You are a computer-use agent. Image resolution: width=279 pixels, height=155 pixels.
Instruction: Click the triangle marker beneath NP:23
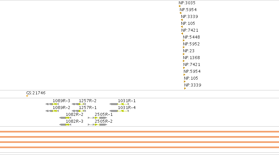184,54
